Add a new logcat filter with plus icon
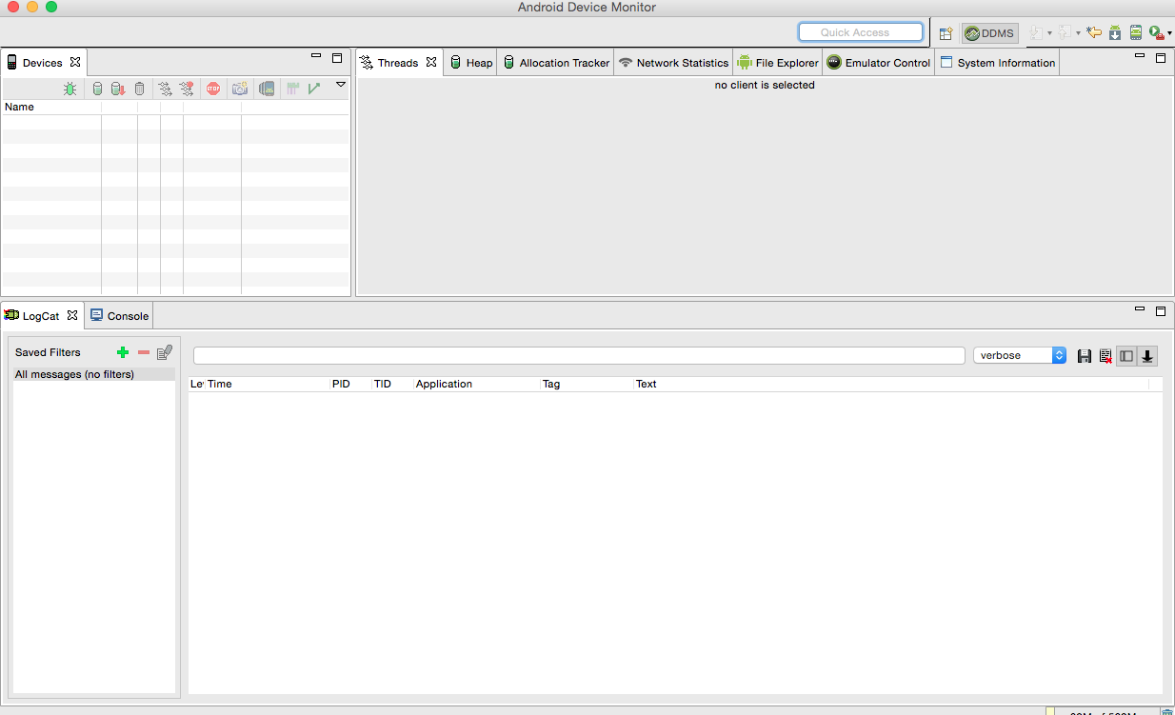Image resolution: width=1175 pixels, height=715 pixels. (123, 352)
